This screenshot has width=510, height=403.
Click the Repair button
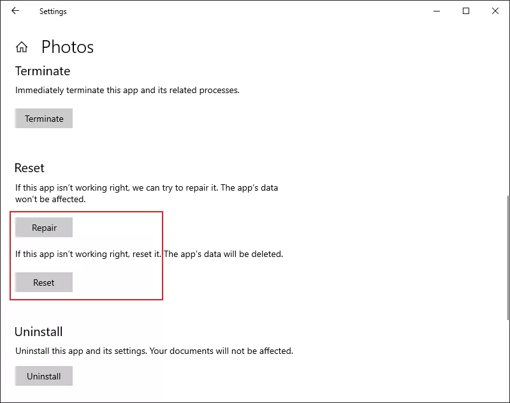pos(43,228)
